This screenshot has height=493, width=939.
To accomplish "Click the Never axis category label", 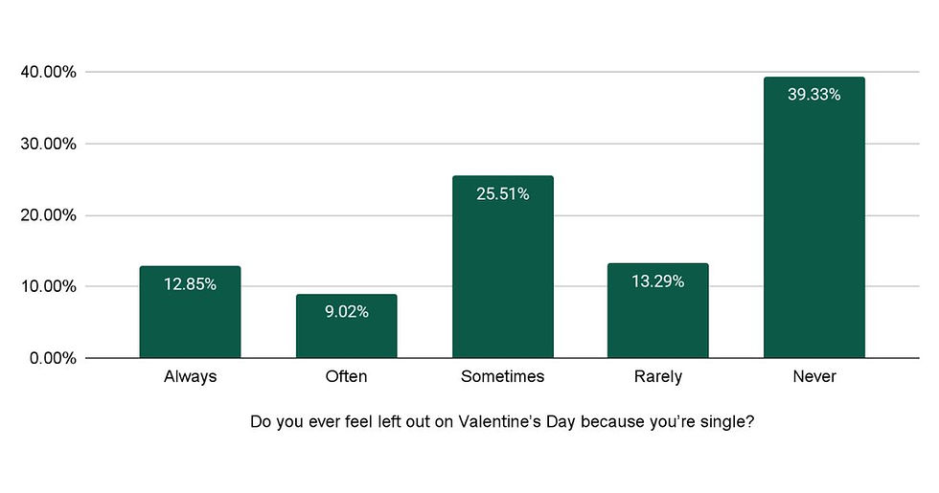I will pos(813,376).
